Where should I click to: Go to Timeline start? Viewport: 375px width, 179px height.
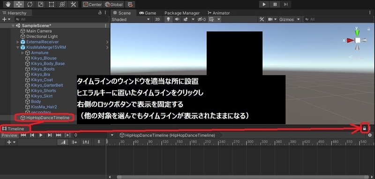click(x=23, y=135)
